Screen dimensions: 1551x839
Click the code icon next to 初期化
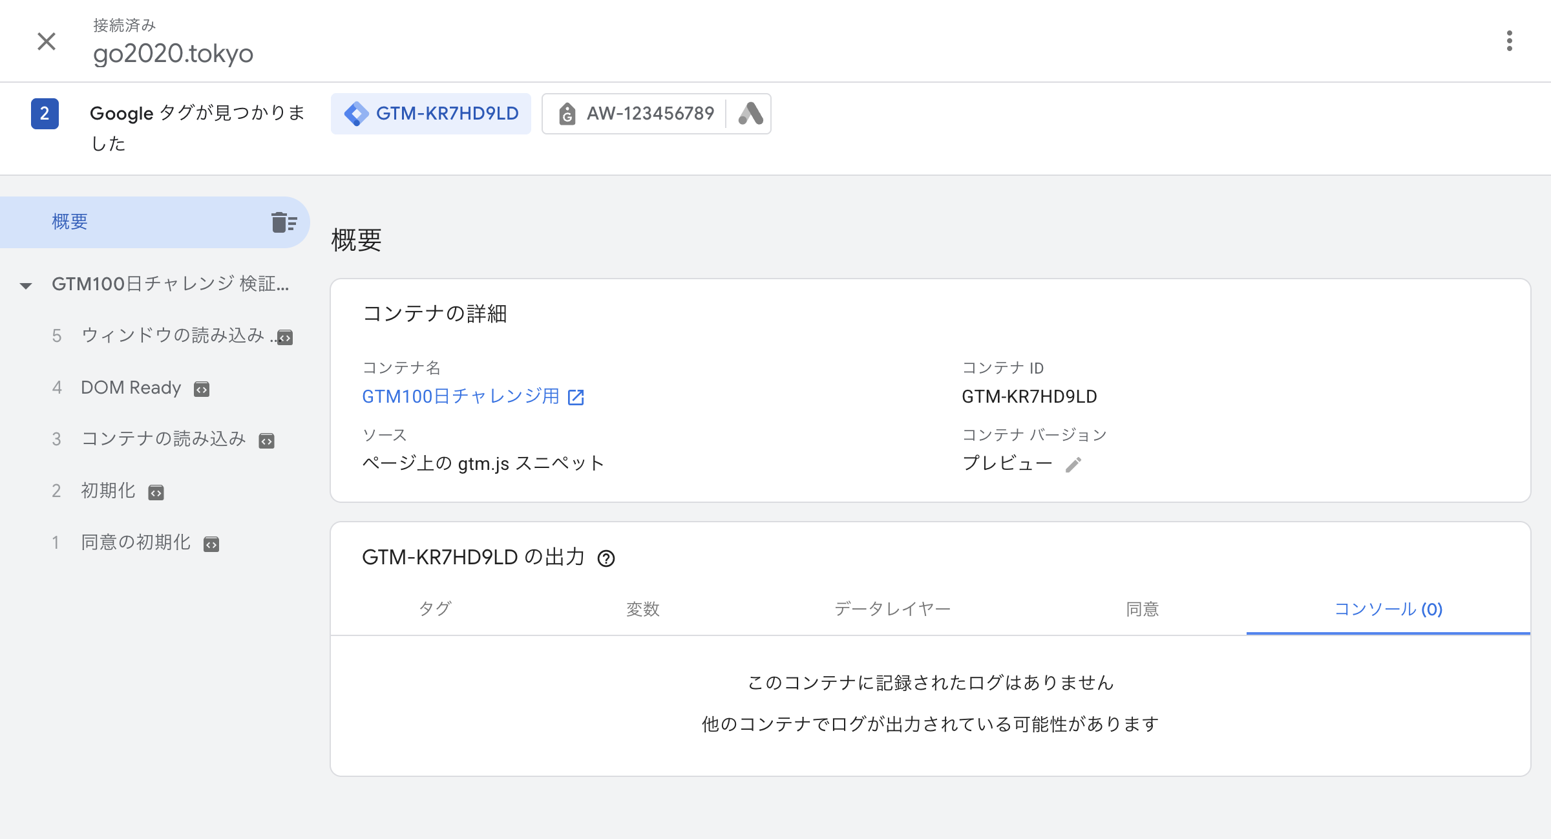click(156, 493)
